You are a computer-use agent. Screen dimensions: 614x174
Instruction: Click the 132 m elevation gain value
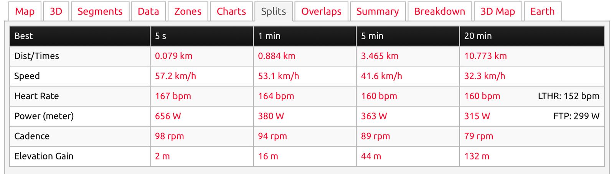coord(477,156)
